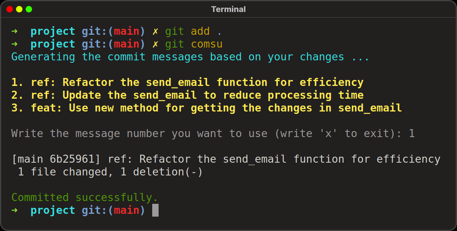Pick option 3 "feat: Use new method" message

207,108
